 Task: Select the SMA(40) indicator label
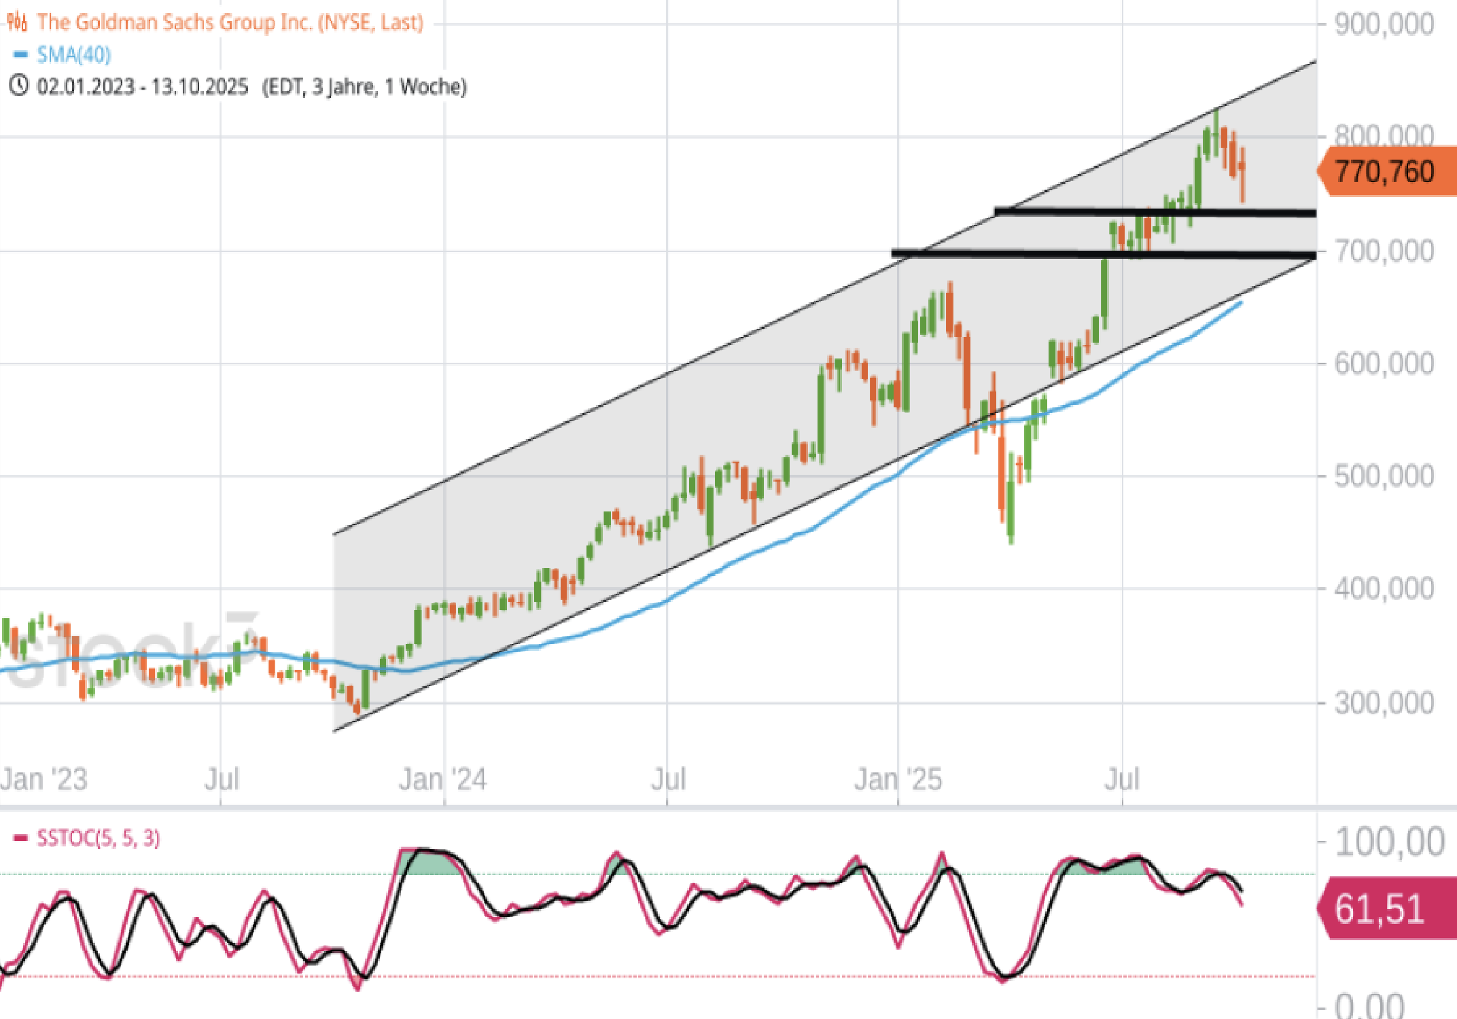click(73, 54)
